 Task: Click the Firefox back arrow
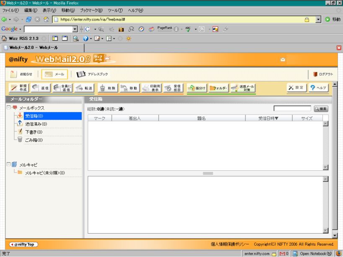(x=4, y=19)
